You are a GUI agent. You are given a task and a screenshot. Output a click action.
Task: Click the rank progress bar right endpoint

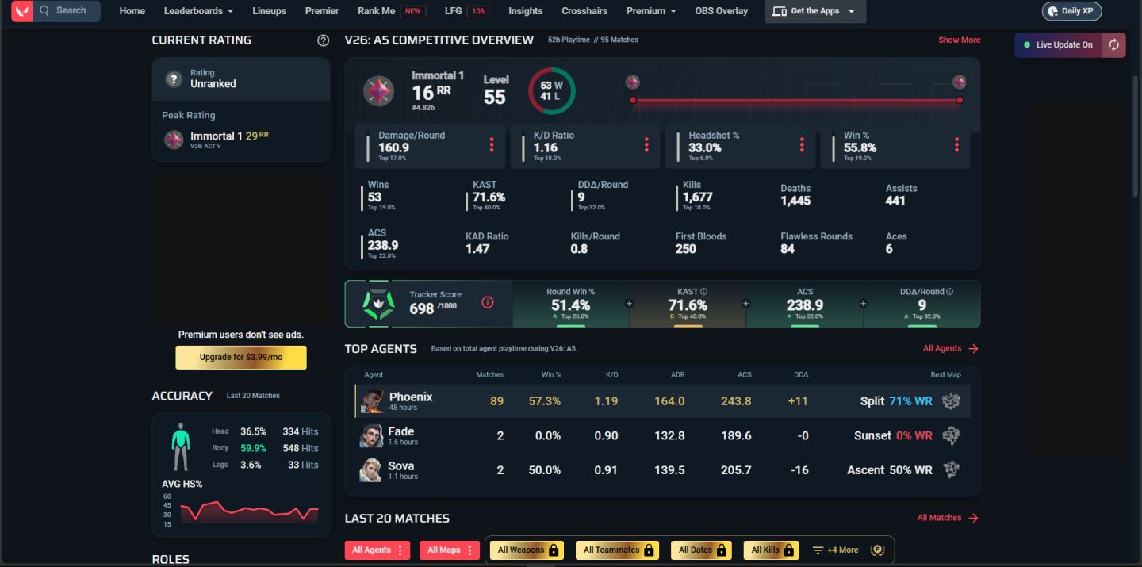coord(960,100)
